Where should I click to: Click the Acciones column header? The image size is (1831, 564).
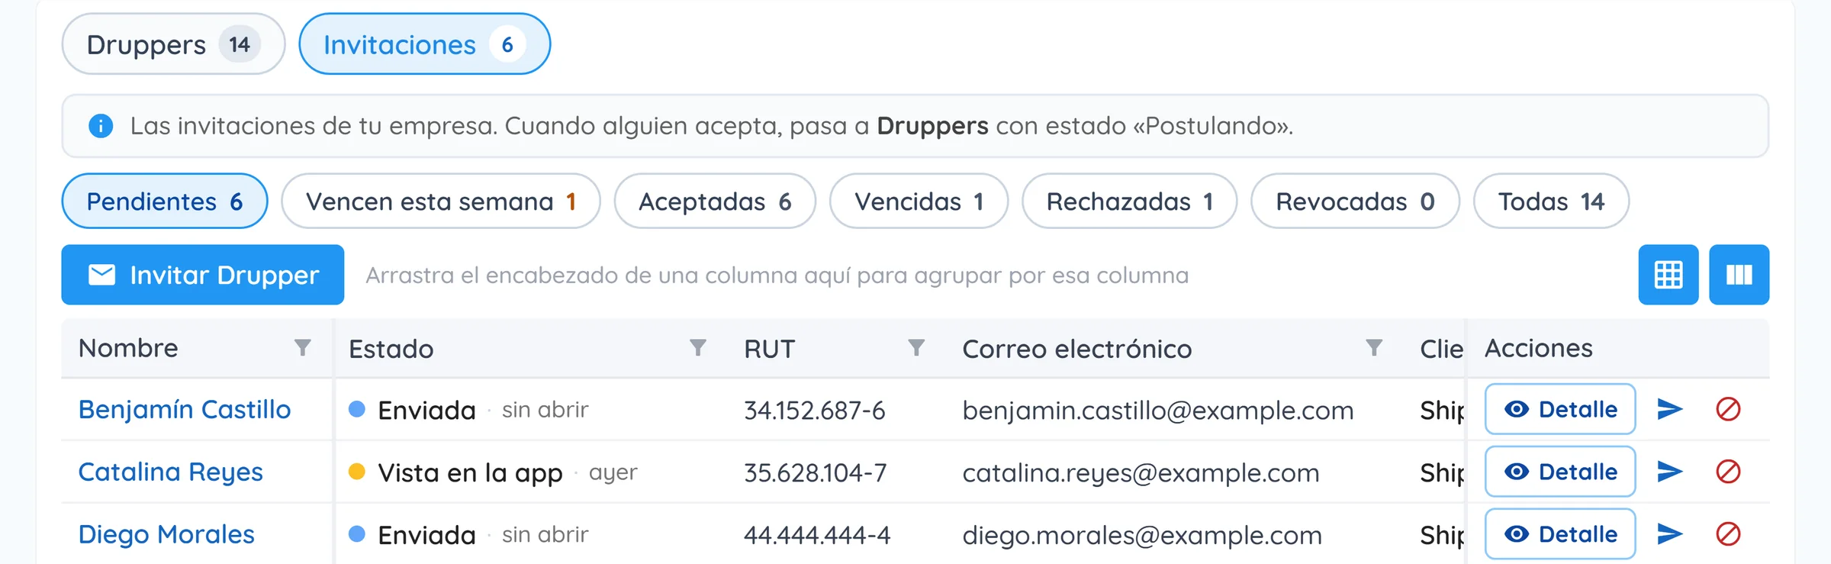click(1538, 348)
